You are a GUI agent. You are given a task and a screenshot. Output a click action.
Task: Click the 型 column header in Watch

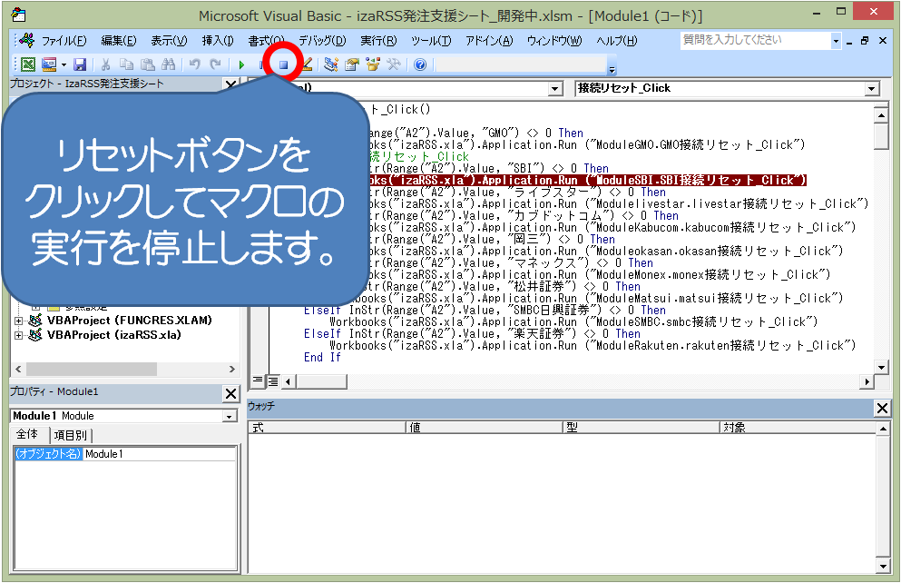pyautogui.click(x=641, y=427)
